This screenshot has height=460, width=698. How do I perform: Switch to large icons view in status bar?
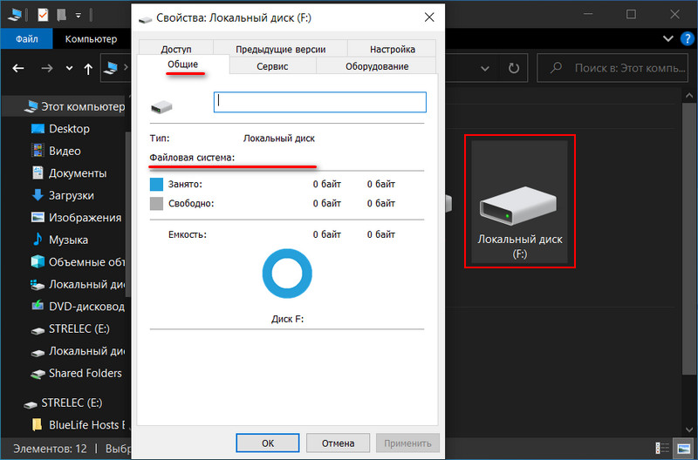coord(681,448)
